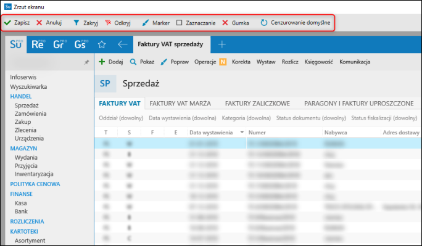This screenshot has width=422, height=246.
Task: Open Sprzedaż under HANDEL
Action: click(x=27, y=105)
